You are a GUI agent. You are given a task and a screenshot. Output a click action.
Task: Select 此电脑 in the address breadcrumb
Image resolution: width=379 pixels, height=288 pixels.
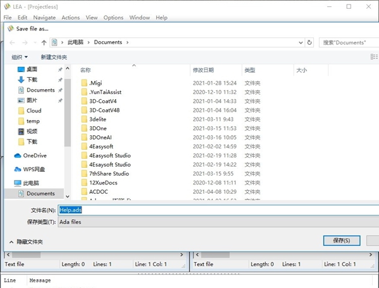click(75, 42)
